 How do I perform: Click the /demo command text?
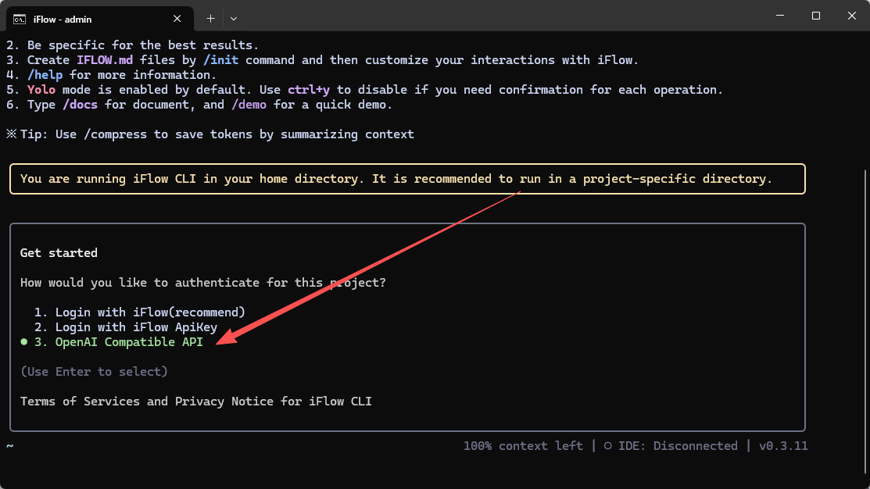click(249, 105)
